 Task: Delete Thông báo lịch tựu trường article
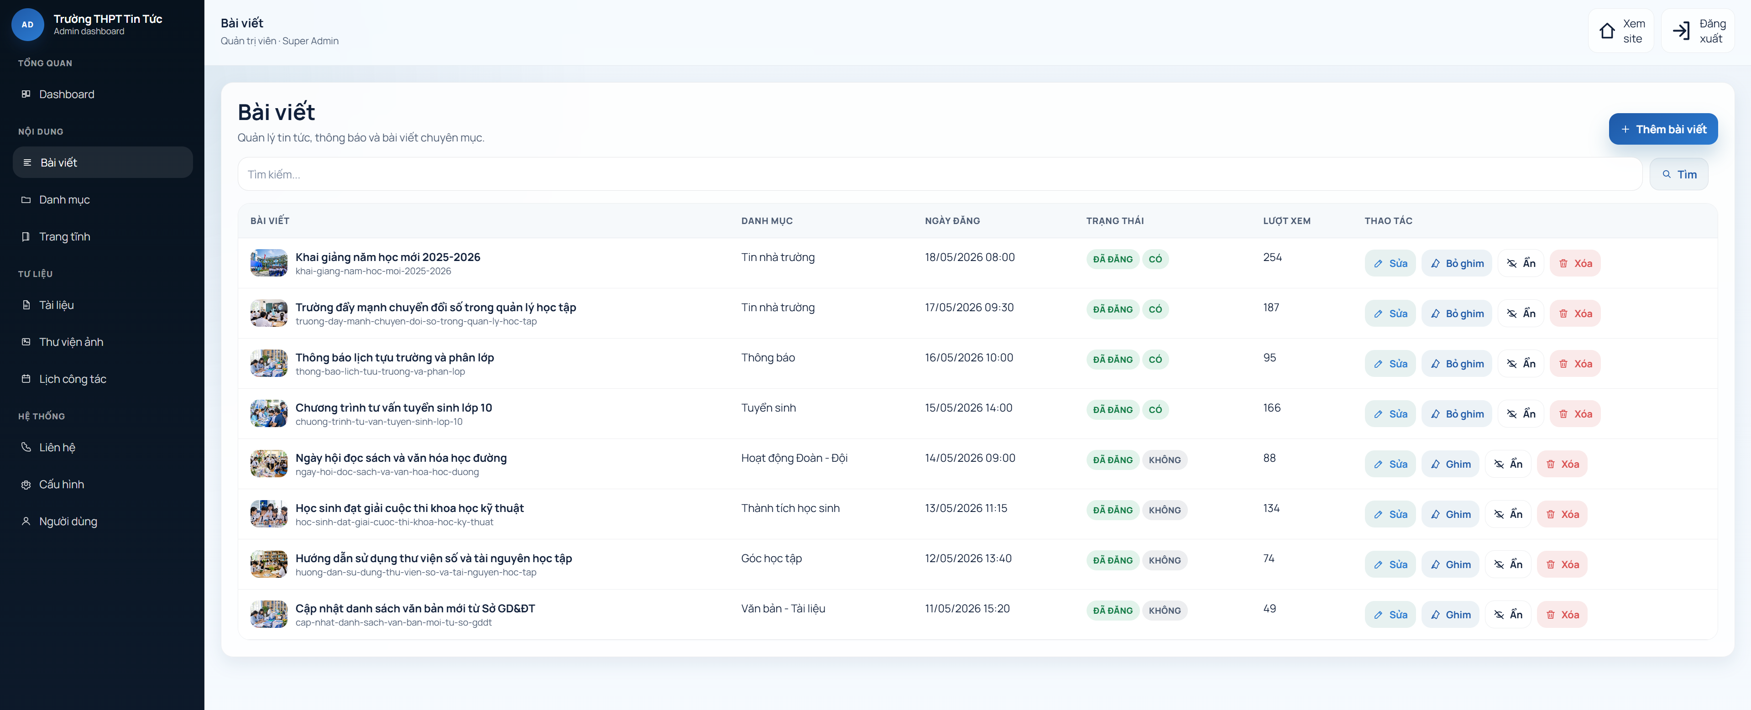point(1575,364)
